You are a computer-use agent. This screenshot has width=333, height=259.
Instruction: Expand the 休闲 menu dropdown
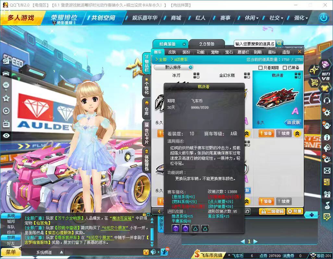pos(257,18)
